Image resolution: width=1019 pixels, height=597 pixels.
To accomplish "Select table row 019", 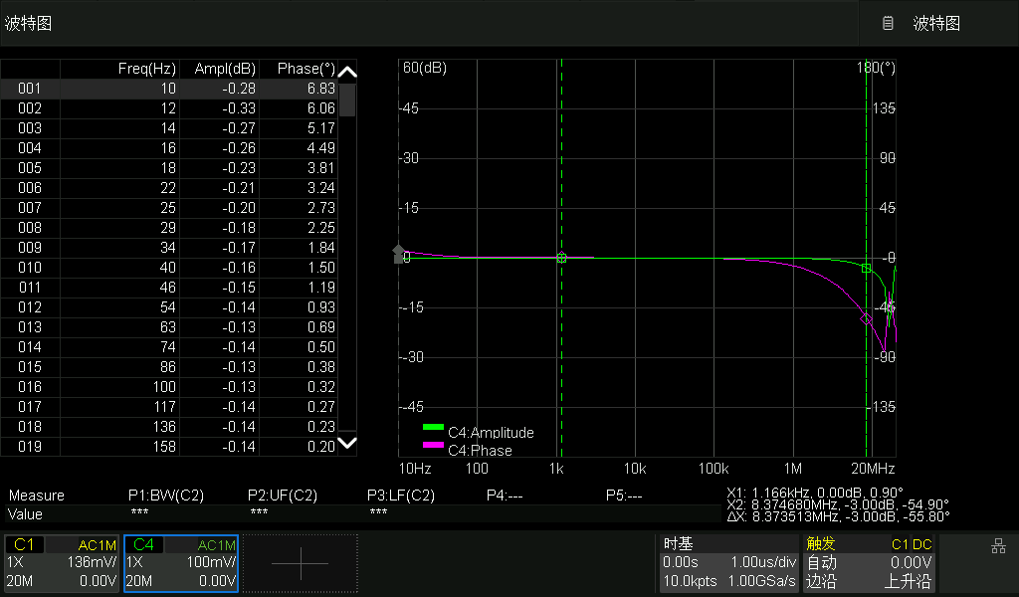I will point(169,447).
